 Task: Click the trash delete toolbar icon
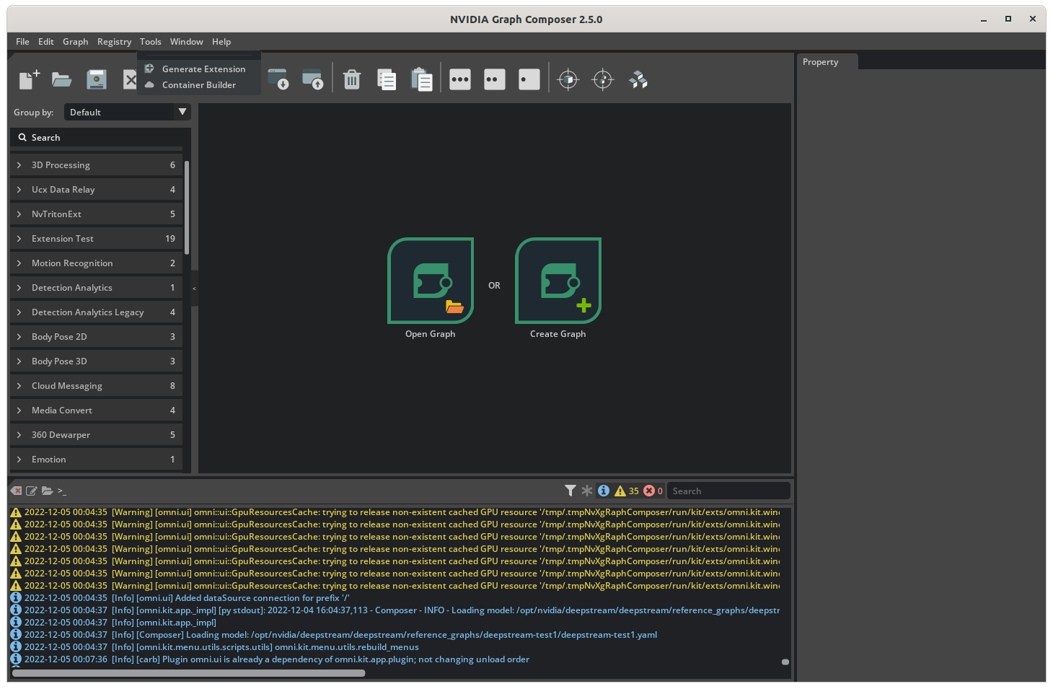click(352, 79)
